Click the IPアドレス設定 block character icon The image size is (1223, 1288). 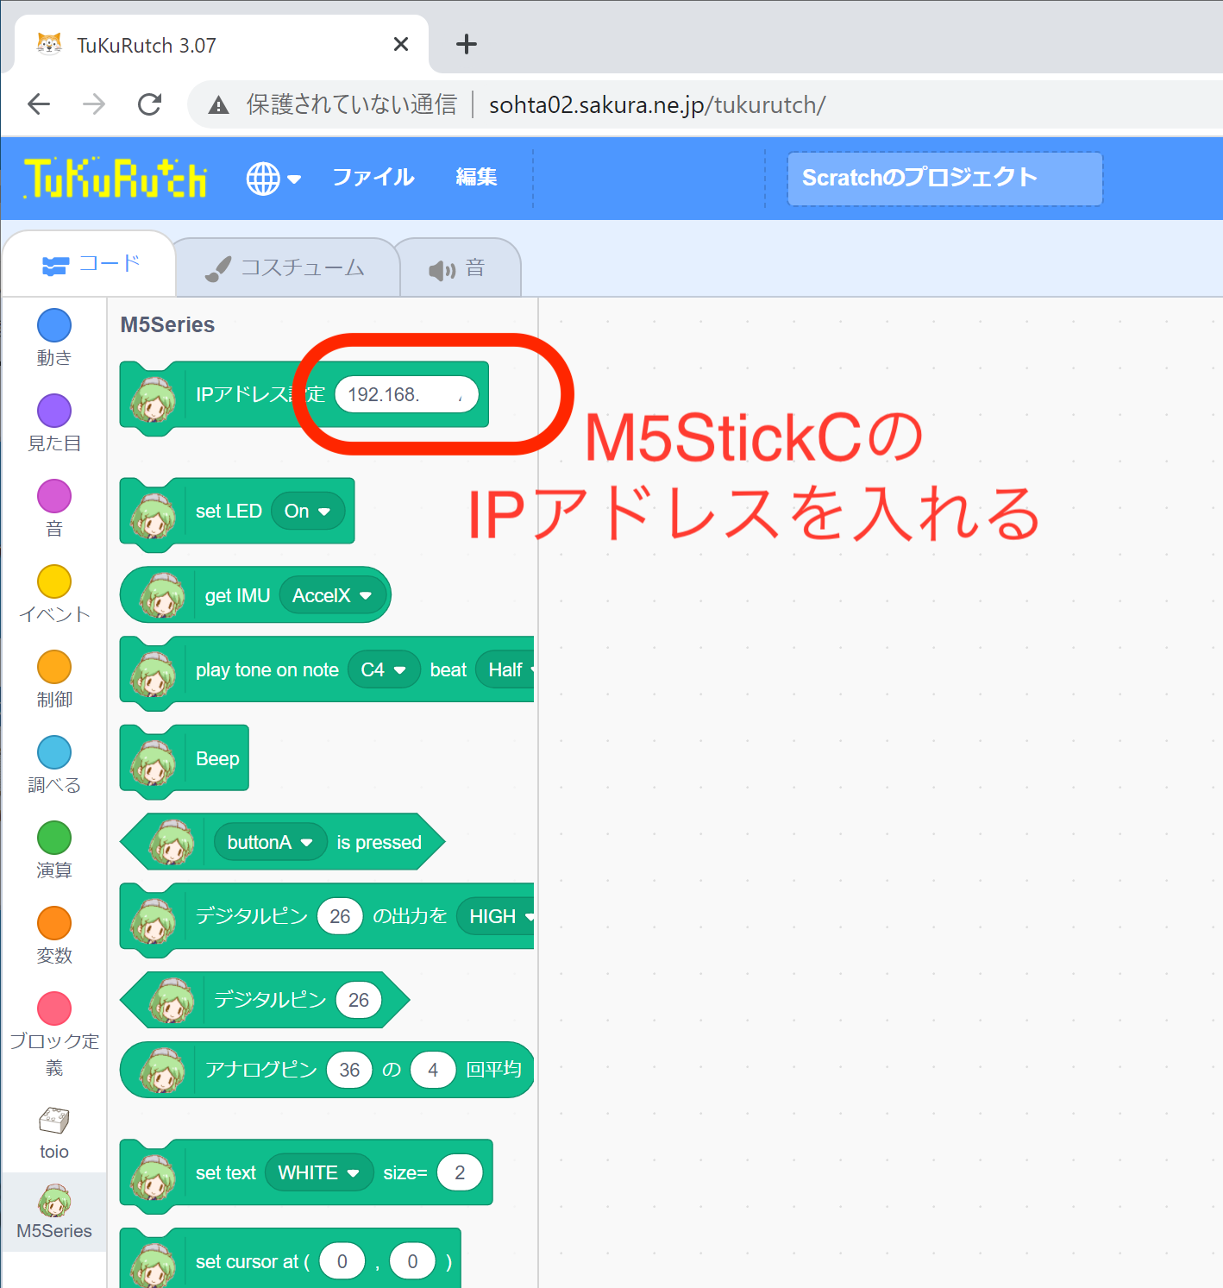point(153,399)
